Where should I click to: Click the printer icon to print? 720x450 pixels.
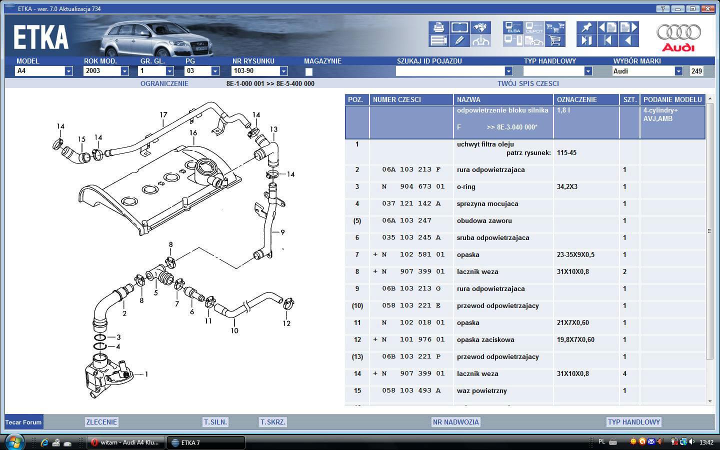pos(438,27)
